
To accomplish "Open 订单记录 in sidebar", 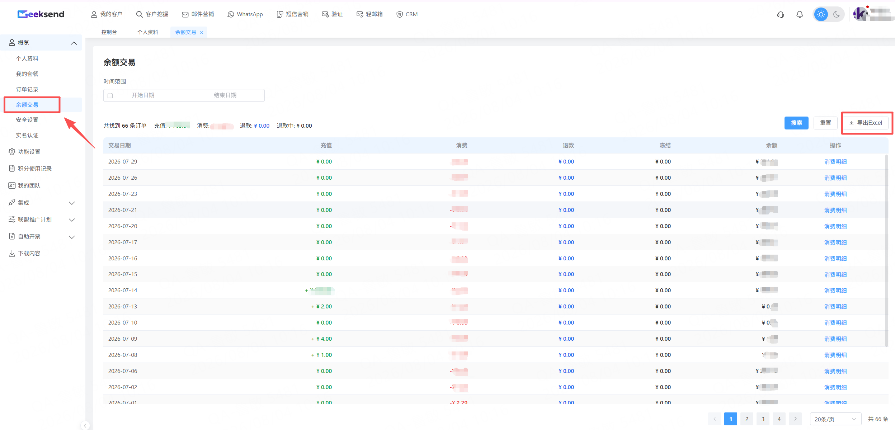I will 27,89.
